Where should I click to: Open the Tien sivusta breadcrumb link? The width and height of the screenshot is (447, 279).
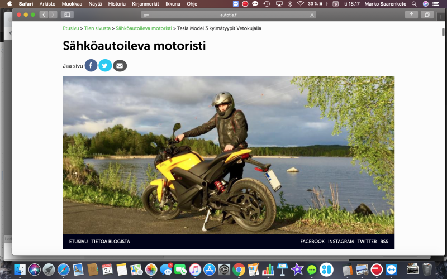coord(97,28)
